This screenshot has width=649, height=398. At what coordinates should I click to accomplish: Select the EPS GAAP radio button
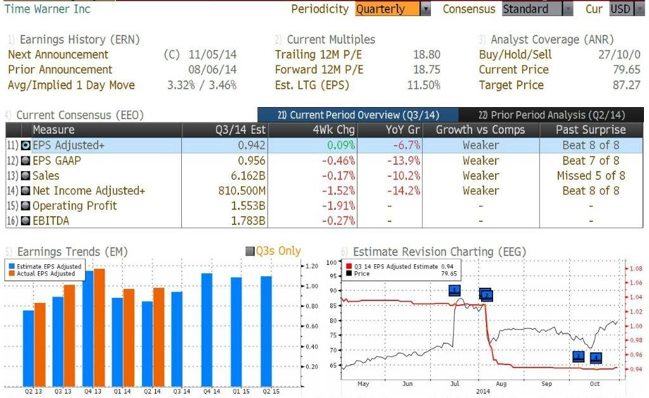coord(25,160)
